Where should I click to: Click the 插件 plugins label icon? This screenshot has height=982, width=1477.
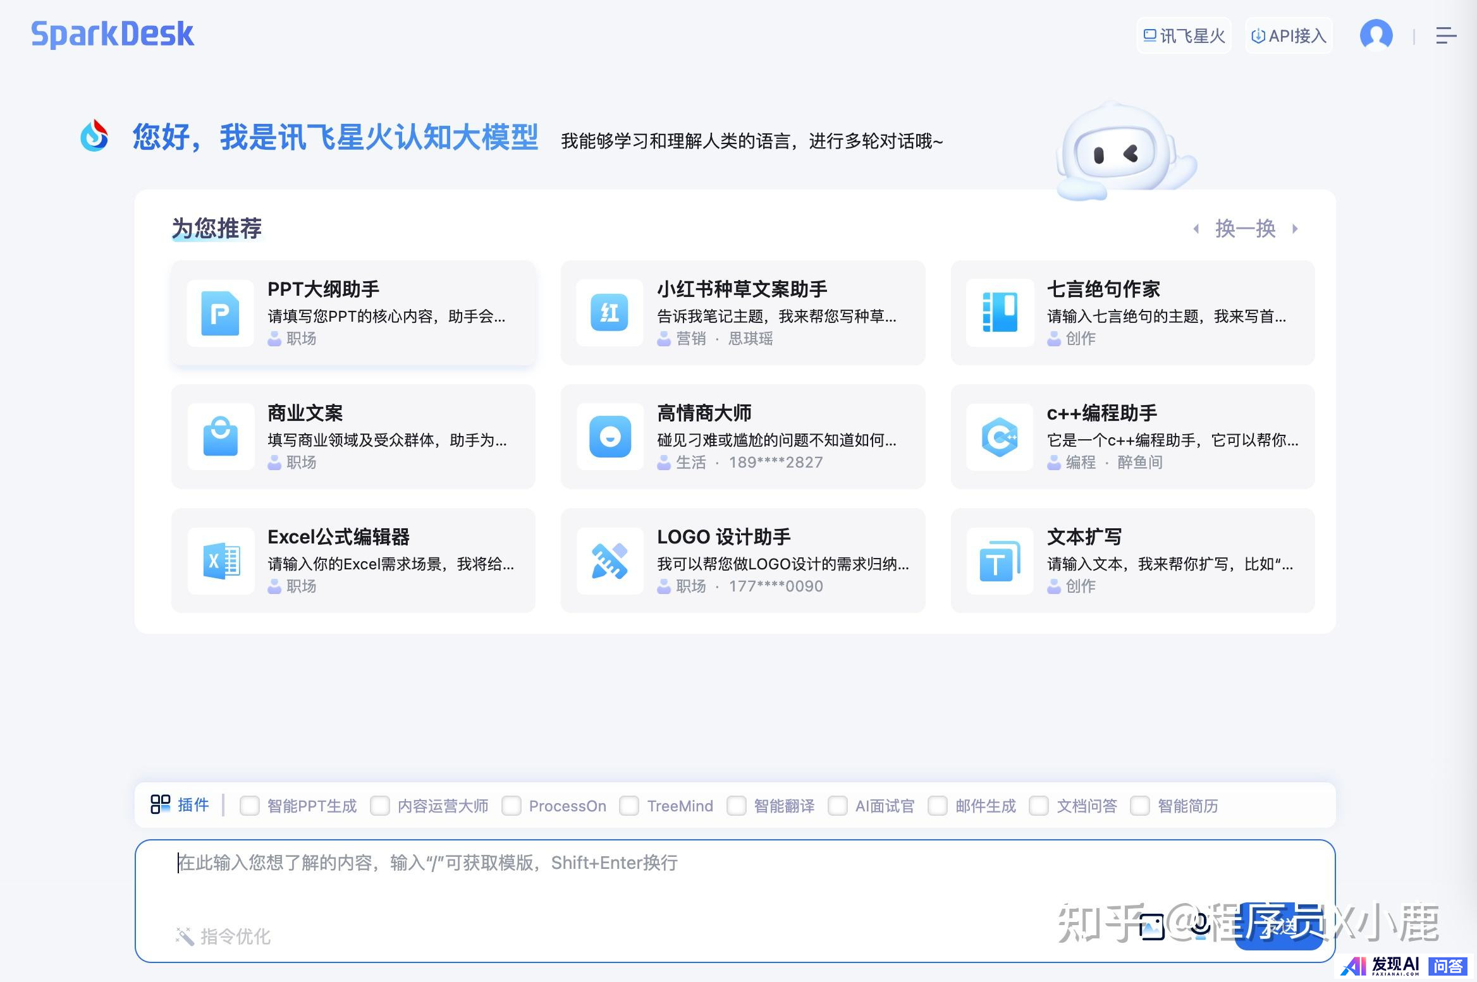click(x=161, y=804)
